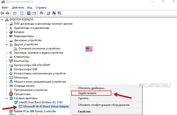
Task: Select the DVD-дисководы и дисководы компакт-дисков label
Action: [43, 24]
